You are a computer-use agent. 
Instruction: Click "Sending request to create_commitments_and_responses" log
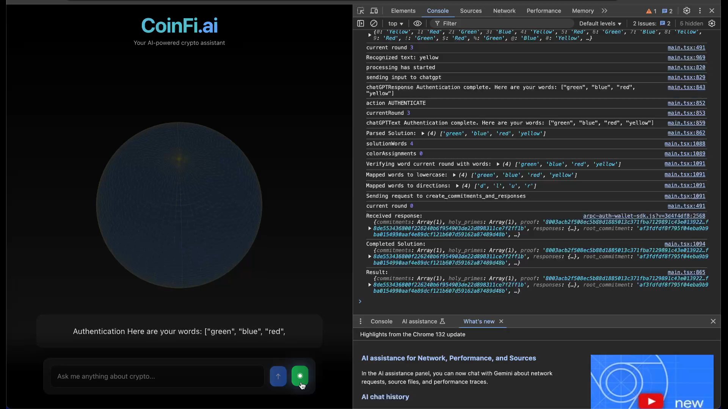(x=446, y=196)
